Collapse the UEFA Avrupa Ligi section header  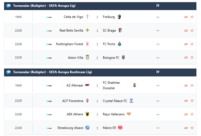pos(44,6)
